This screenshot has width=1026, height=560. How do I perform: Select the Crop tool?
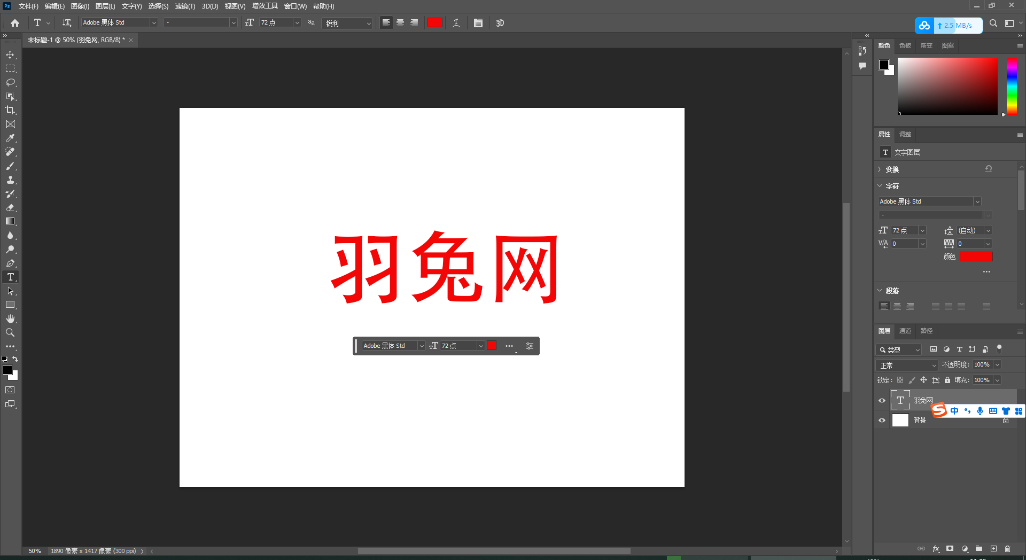tap(10, 110)
